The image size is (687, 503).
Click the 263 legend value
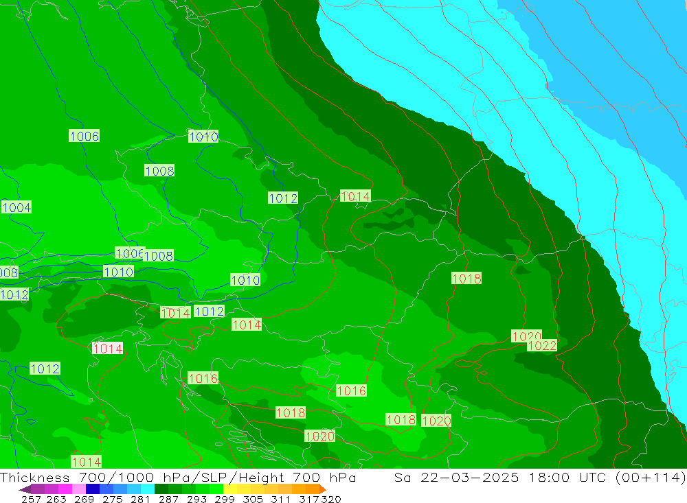point(56,499)
